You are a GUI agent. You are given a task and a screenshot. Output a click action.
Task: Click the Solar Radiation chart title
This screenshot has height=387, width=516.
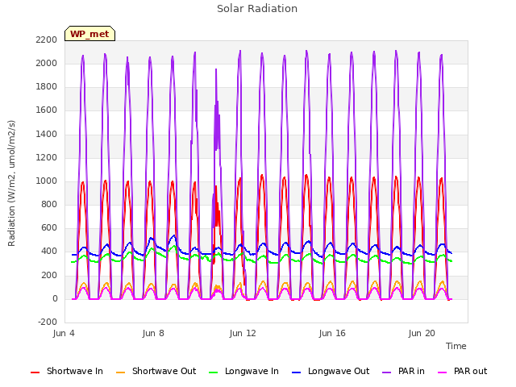coord(257,9)
